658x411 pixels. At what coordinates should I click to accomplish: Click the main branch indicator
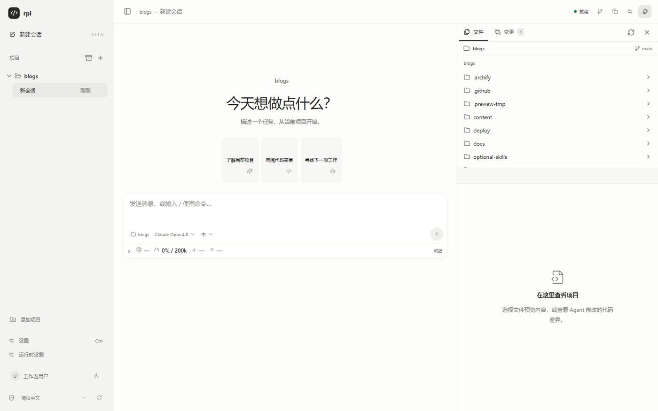(643, 48)
